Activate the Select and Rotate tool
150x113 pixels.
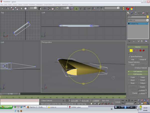(x=49, y=9)
